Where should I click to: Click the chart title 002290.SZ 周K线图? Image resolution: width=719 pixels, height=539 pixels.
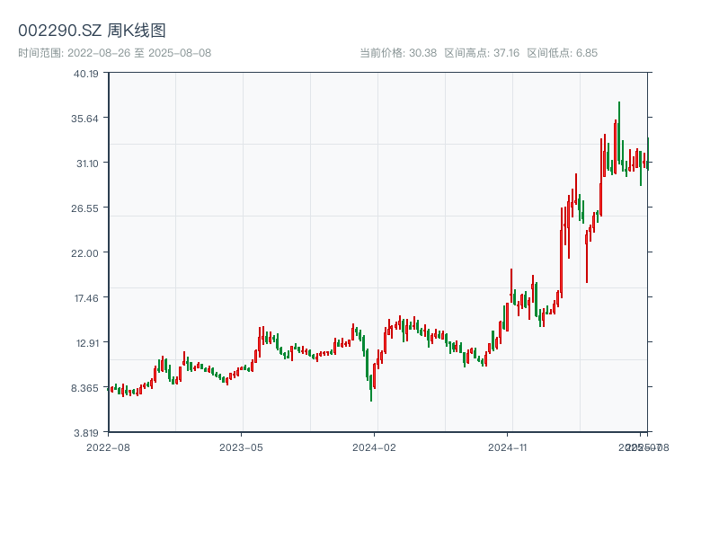pos(92,31)
